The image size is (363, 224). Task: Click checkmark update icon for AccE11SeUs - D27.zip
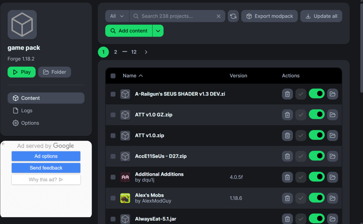(x=301, y=156)
